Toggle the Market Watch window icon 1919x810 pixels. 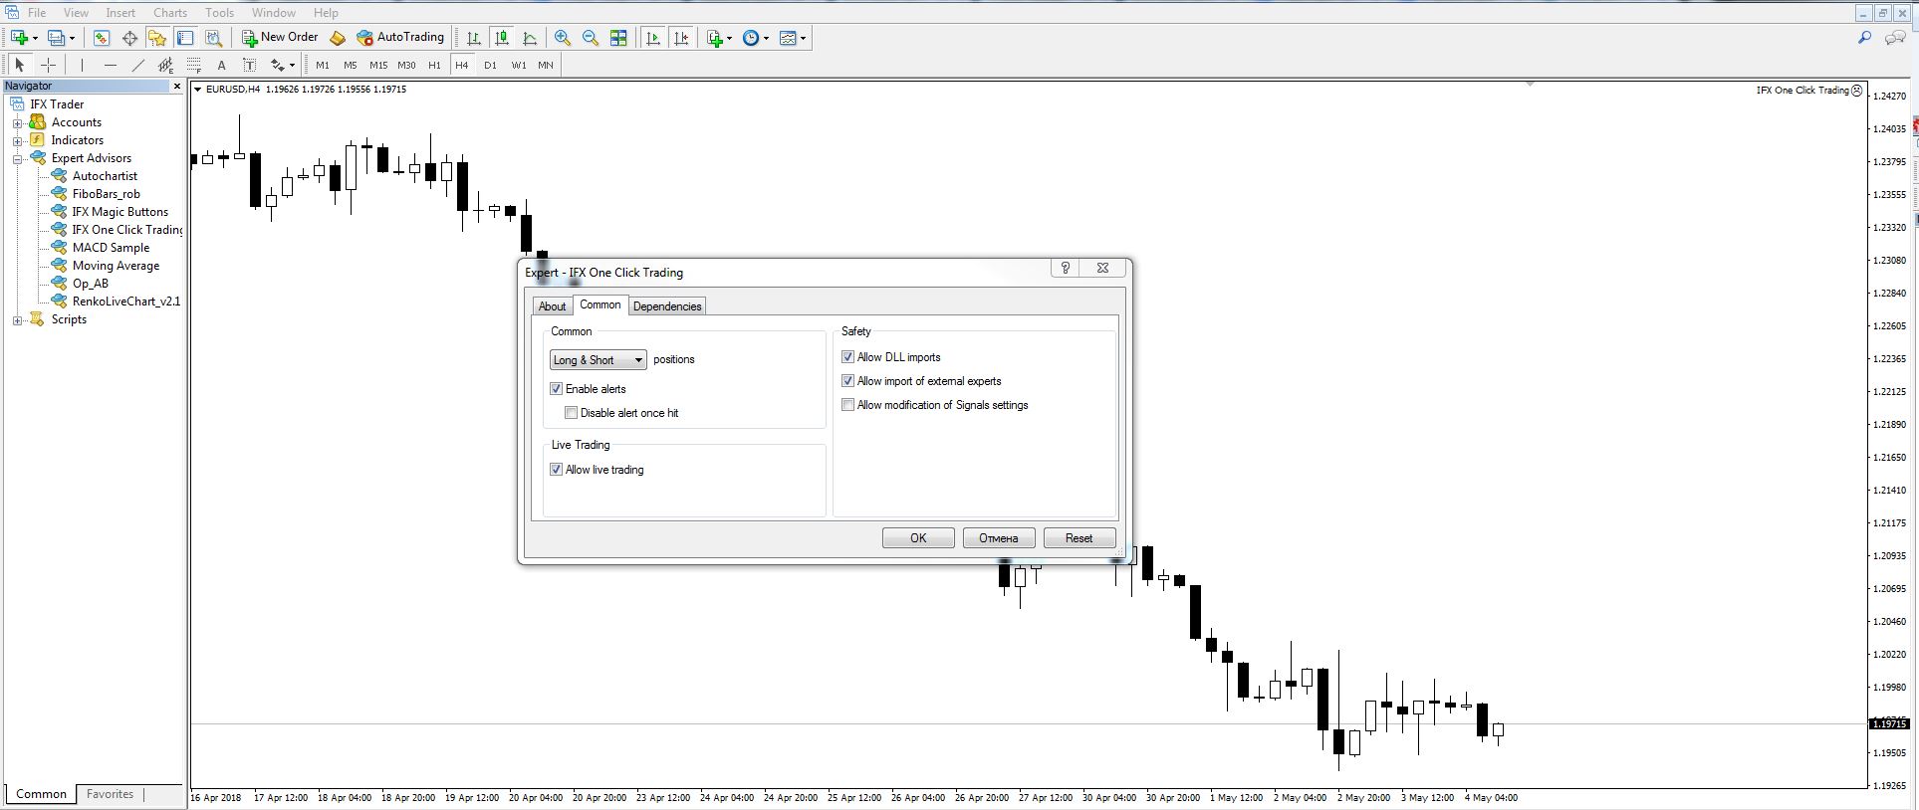(101, 38)
